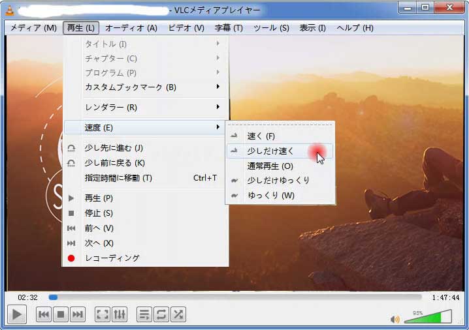Select 少し先に進む (J) entry

pos(146,148)
